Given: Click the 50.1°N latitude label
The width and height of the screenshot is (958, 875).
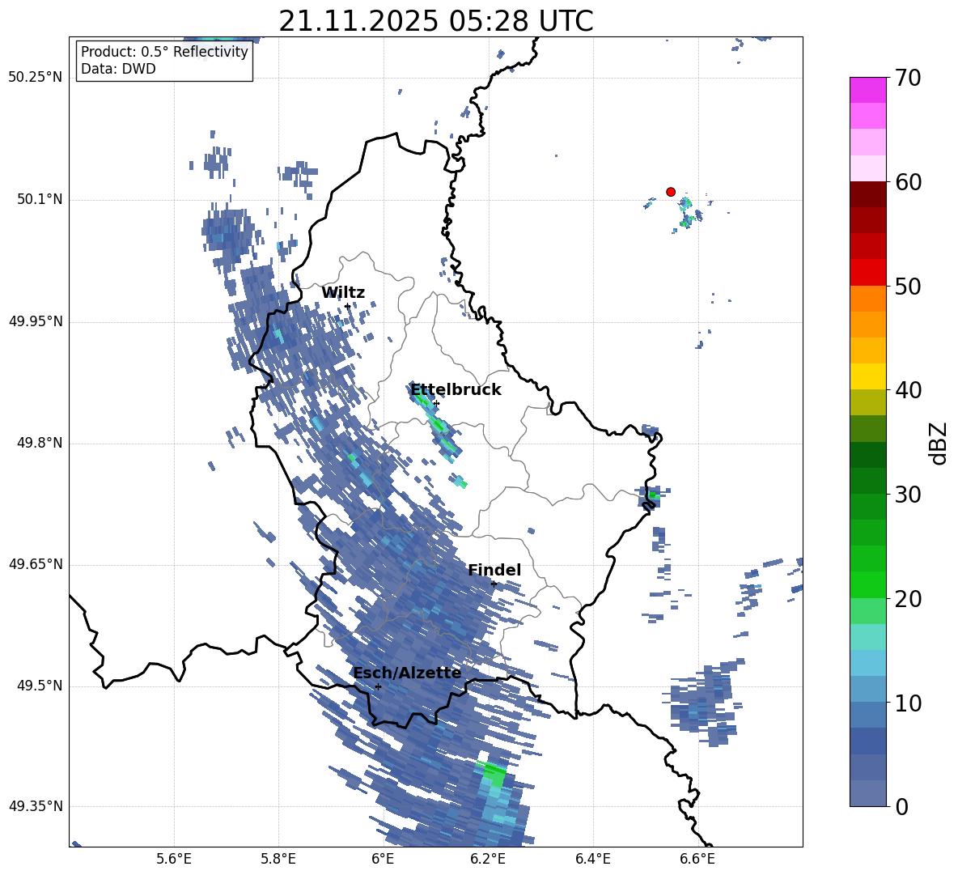Looking at the screenshot, I should pyautogui.click(x=40, y=200).
